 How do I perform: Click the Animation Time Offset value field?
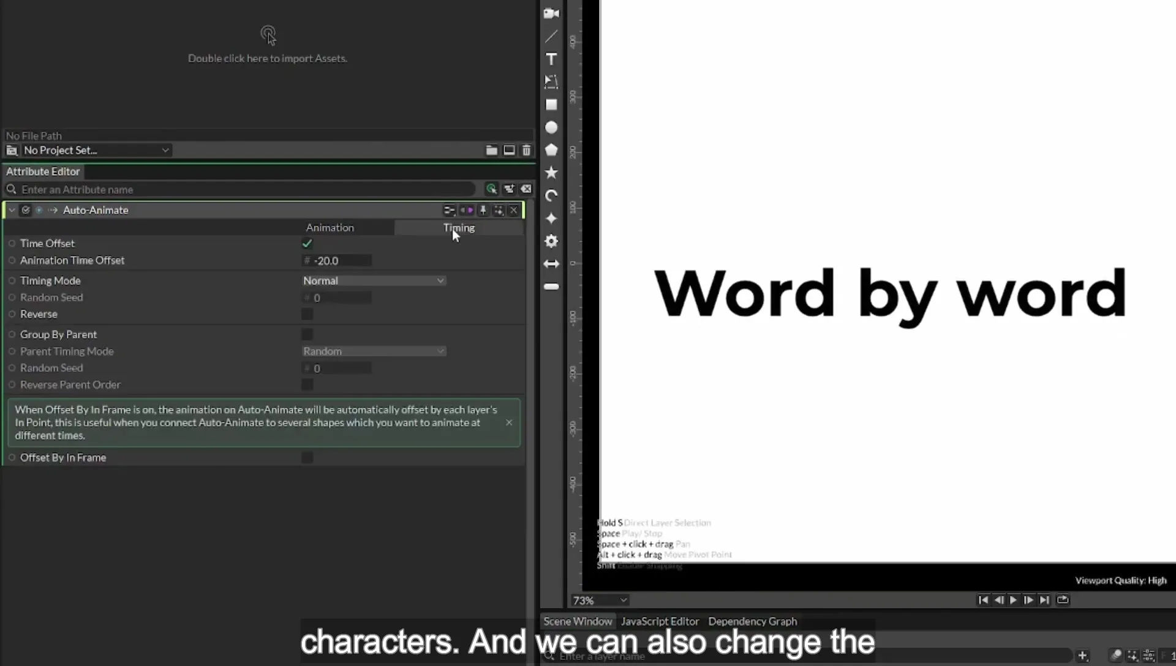tap(337, 261)
